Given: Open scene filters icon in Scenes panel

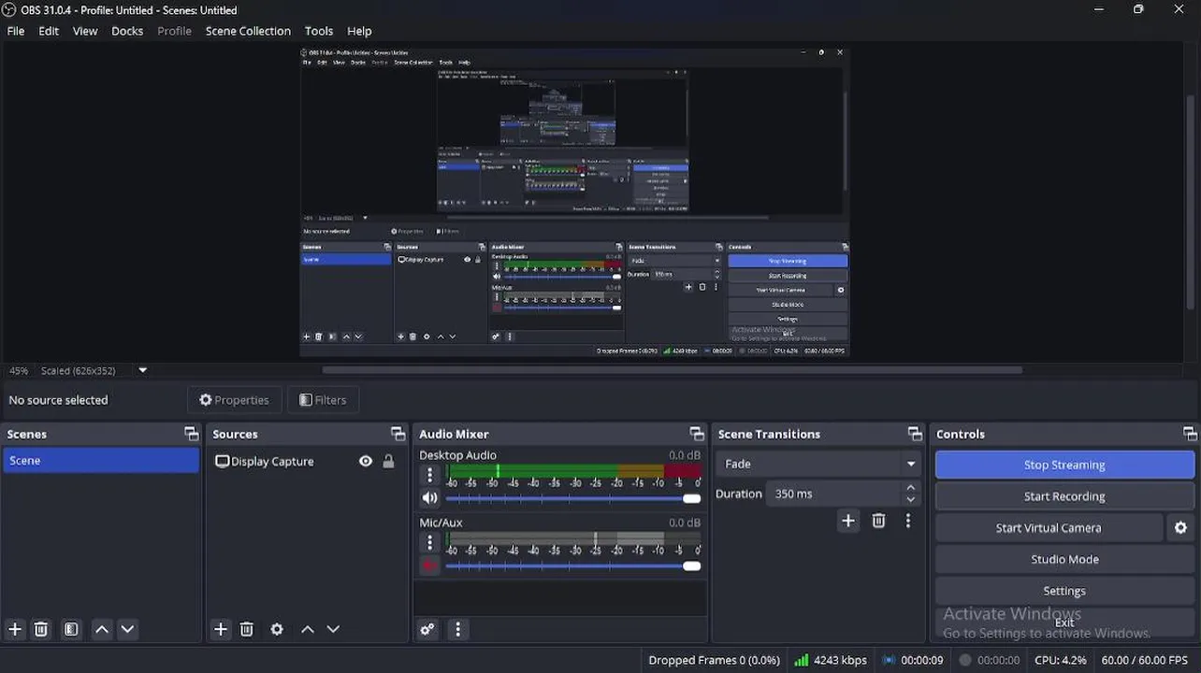Looking at the screenshot, I should coord(71,629).
